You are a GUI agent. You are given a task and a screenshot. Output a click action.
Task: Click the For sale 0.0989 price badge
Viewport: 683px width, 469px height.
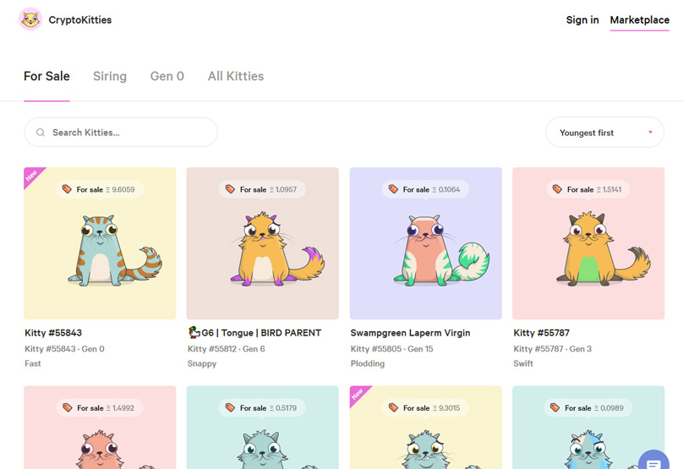tap(588, 408)
